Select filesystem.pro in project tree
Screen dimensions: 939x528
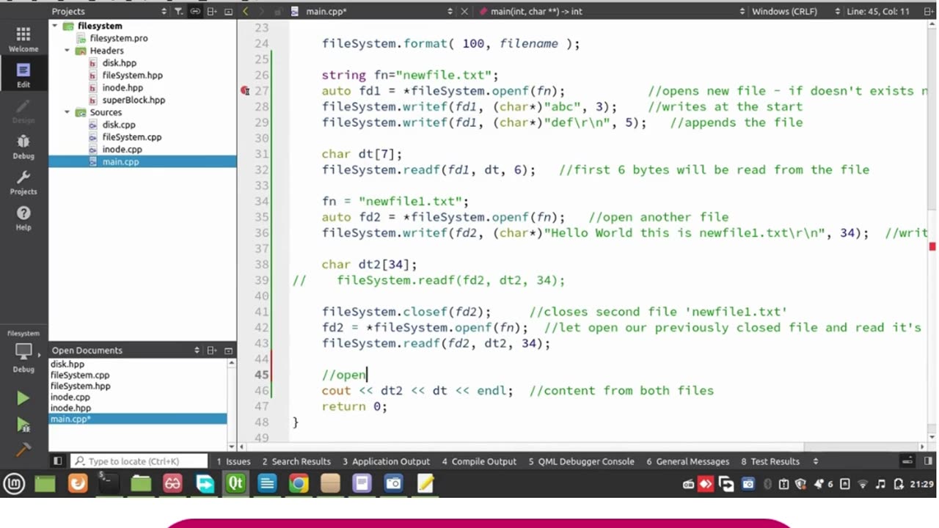[119, 38]
